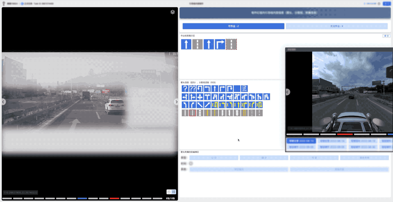Click the popup viewer's left chevron button
The width and height of the screenshot is (393, 202).
pyautogui.click(x=288, y=92)
